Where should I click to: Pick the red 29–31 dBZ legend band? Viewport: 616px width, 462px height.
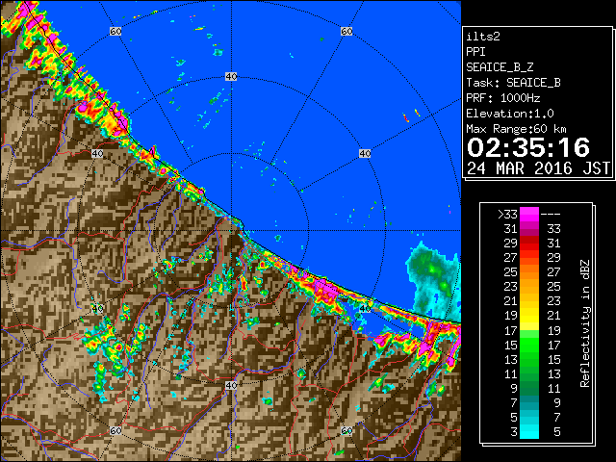[x=529, y=244]
